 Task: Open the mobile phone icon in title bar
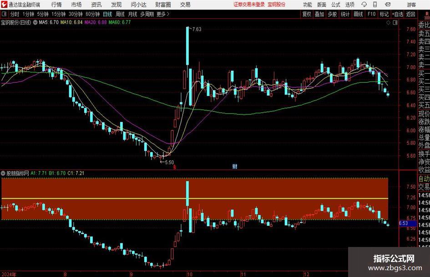point(375,5)
